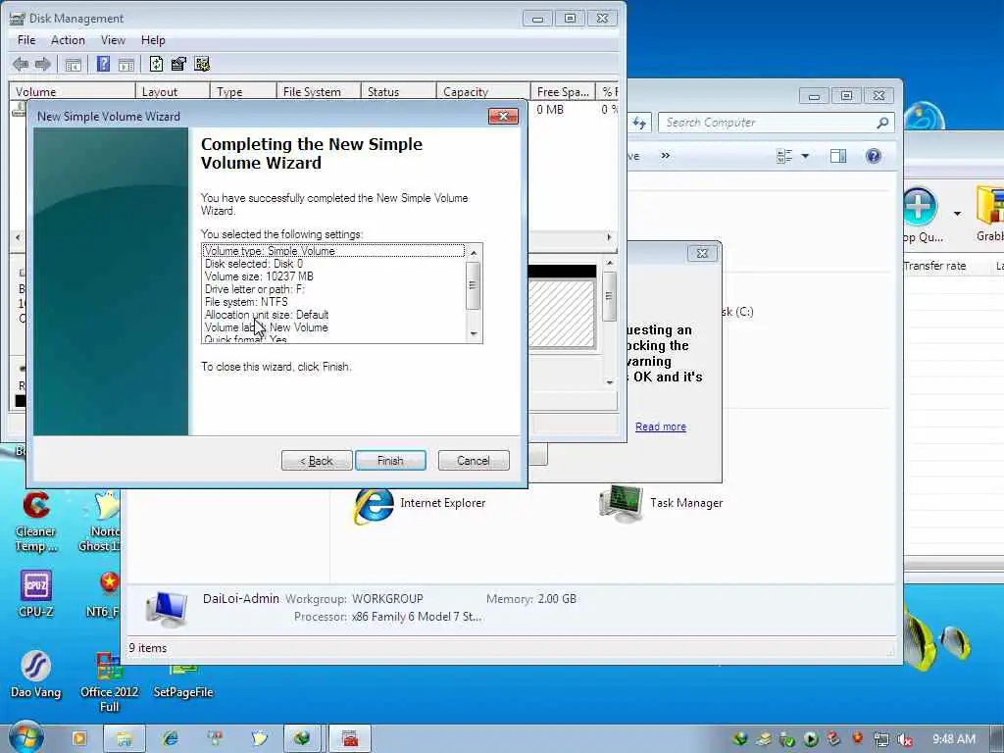Open SetPageFile desktop shortcut
The image size is (1004, 753).
[183, 682]
